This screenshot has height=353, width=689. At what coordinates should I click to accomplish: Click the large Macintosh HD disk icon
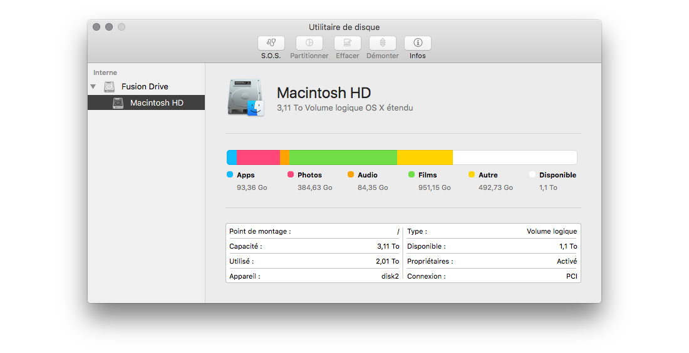246,97
